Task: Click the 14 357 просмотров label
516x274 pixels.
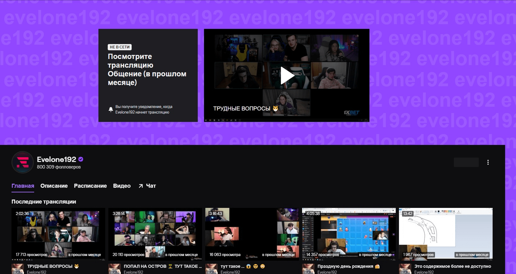Action: (323, 255)
